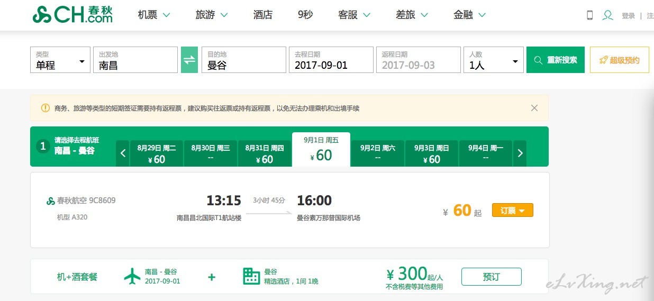Select the 9月3日 周日 date tab

431,153
